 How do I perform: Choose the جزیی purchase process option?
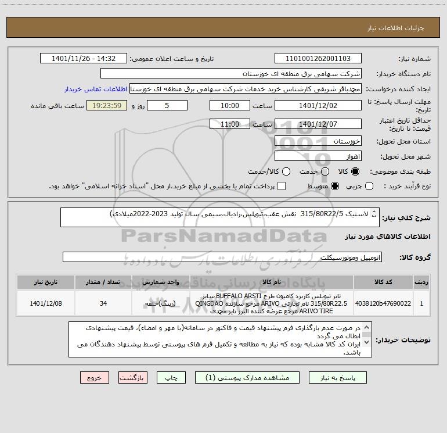[x=369, y=186]
